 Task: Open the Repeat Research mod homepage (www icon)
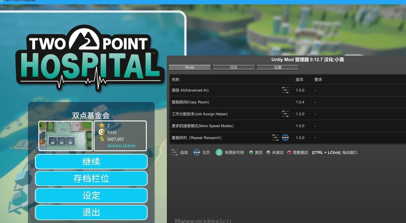(285, 138)
